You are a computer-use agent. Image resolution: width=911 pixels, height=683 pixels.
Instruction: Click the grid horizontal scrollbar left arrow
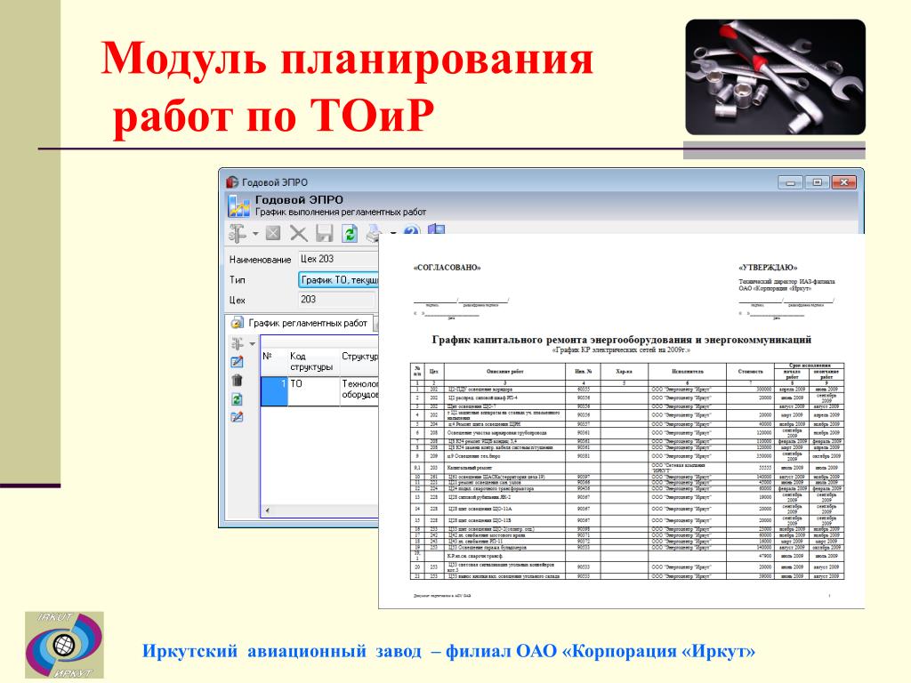(267, 511)
